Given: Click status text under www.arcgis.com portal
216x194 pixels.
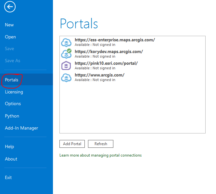Looking at the screenshot, I should click(x=95, y=80).
